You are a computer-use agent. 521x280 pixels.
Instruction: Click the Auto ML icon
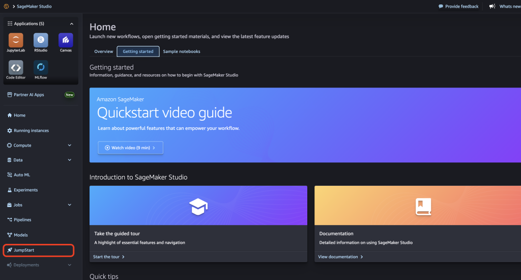pos(10,175)
